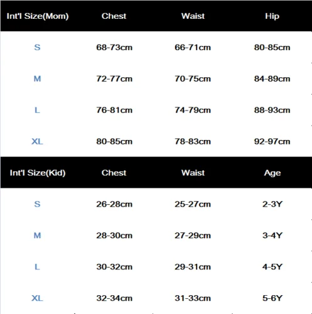Viewport: 312px width, 314px height.
Task: Click the 5-6Y age value
Action: pos(272,298)
